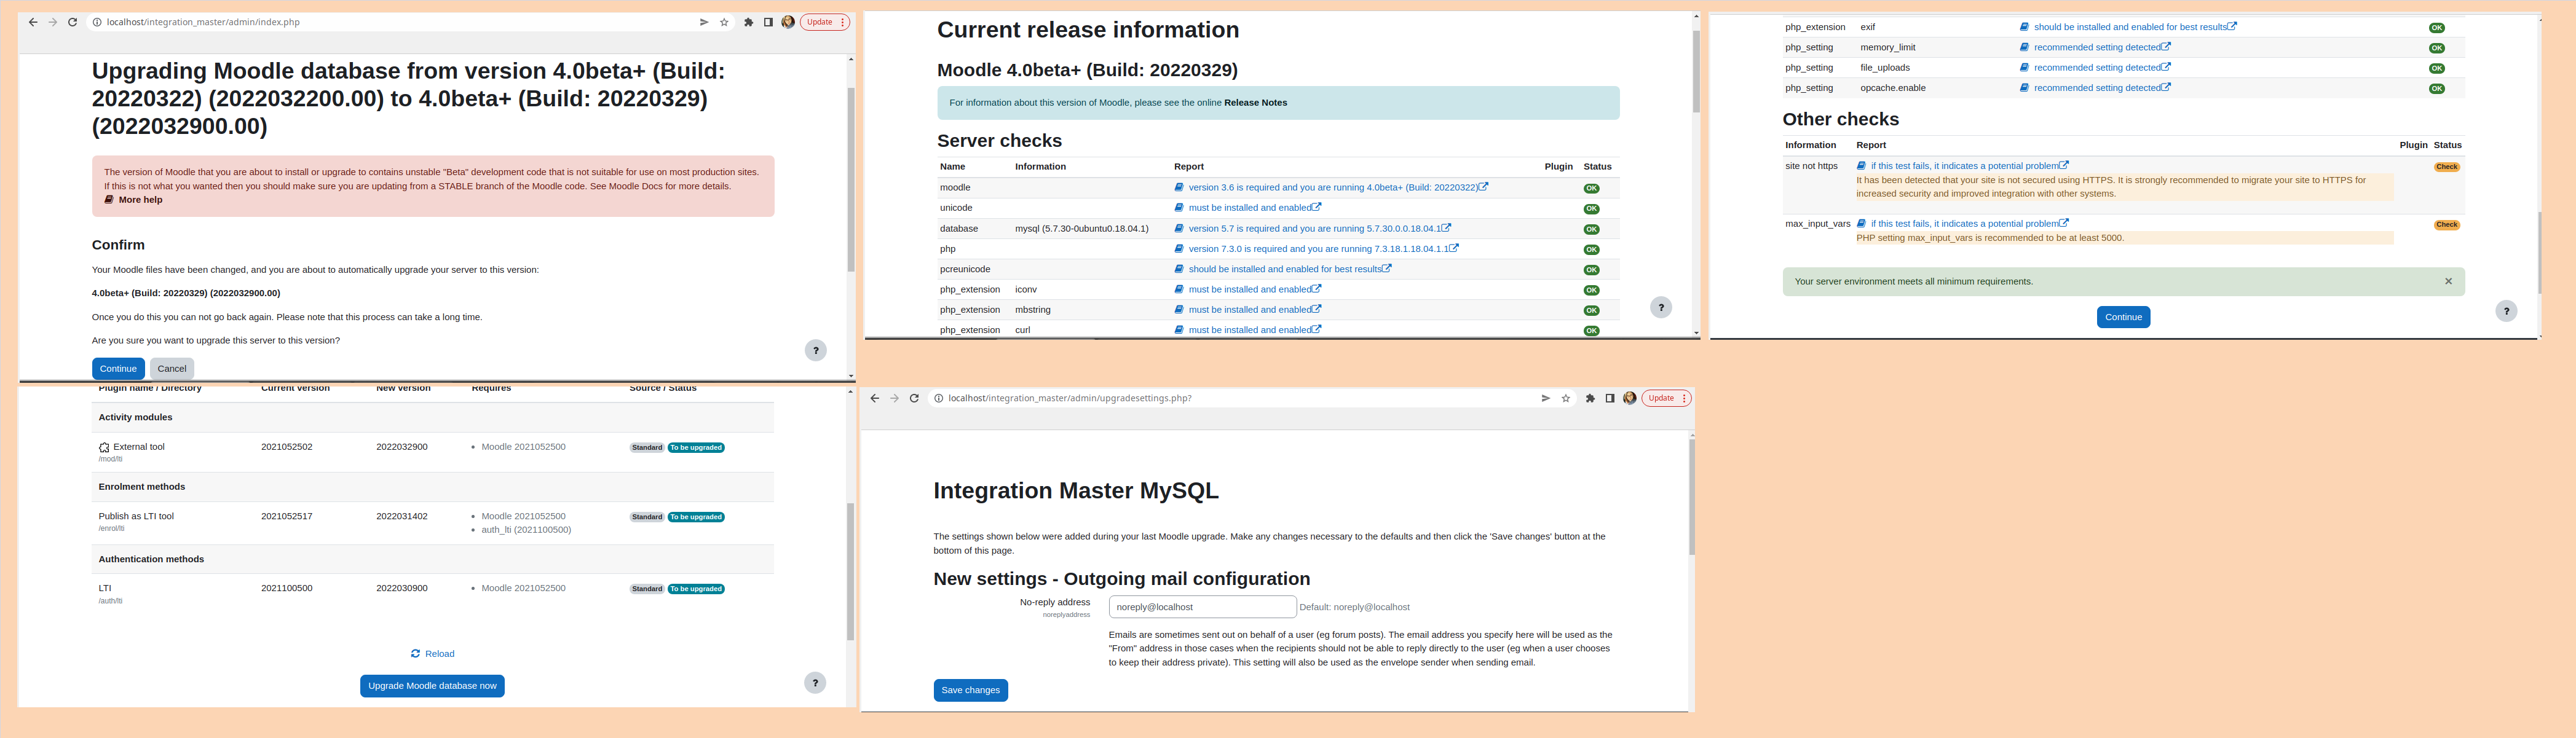Open moodle version 3.6 required report link

click(1331, 187)
